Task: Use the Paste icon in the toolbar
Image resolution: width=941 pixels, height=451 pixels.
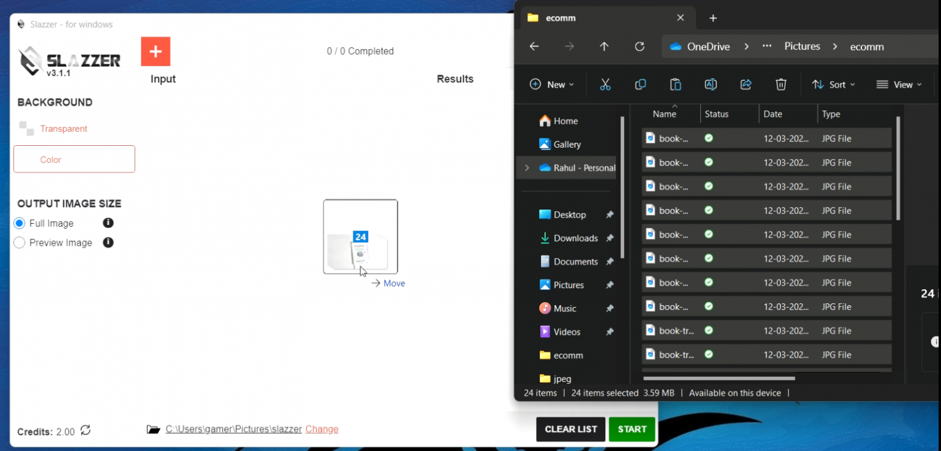Action: coord(676,84)
